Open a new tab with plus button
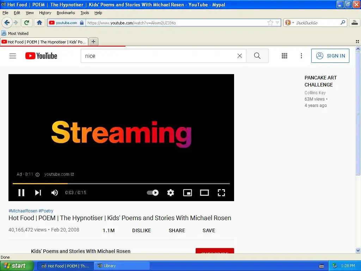361x271 pixels. pos(93,42)
